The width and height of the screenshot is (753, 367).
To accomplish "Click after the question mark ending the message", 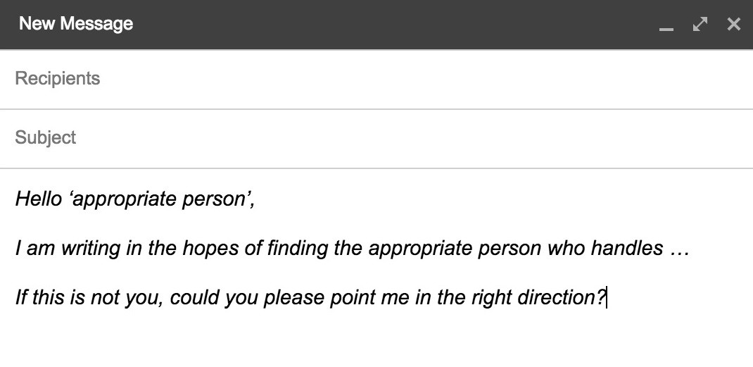I will (x=607, y=298).
